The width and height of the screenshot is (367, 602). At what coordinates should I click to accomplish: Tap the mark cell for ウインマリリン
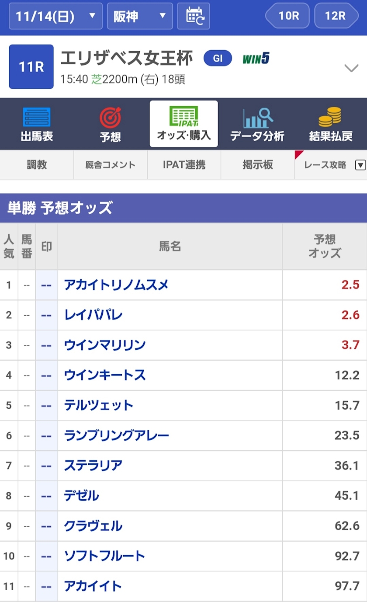pos(46,345)
